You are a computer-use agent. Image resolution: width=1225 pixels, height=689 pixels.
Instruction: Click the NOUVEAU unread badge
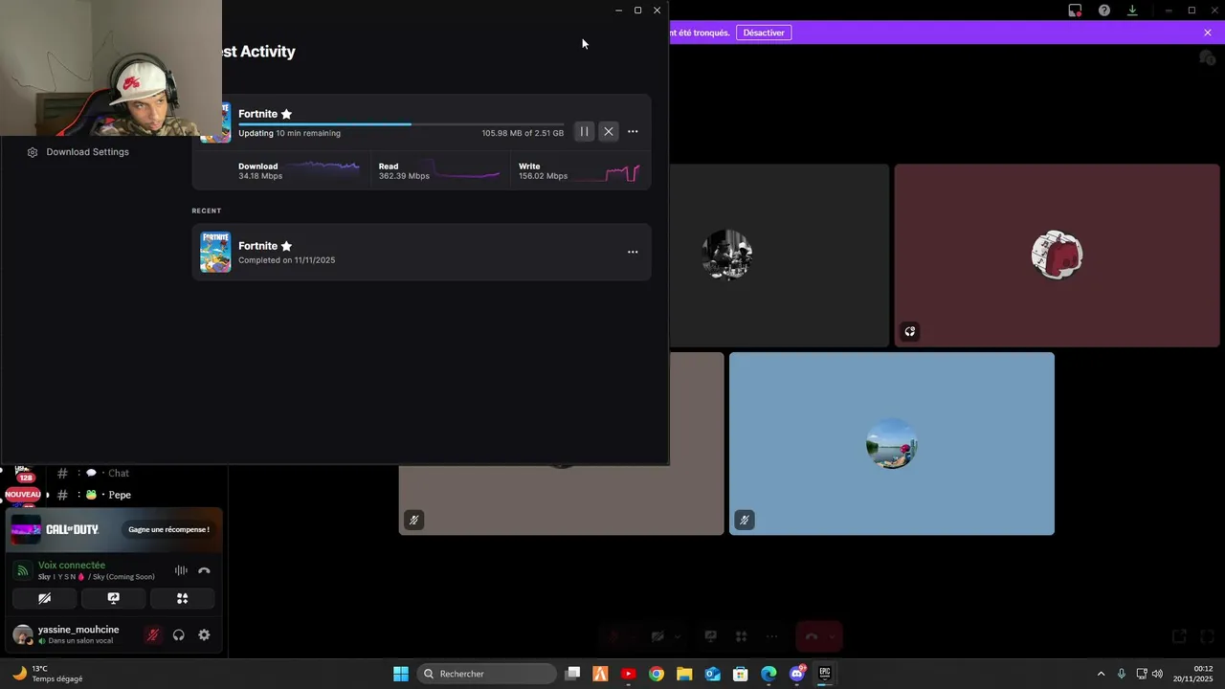(23, 495)
